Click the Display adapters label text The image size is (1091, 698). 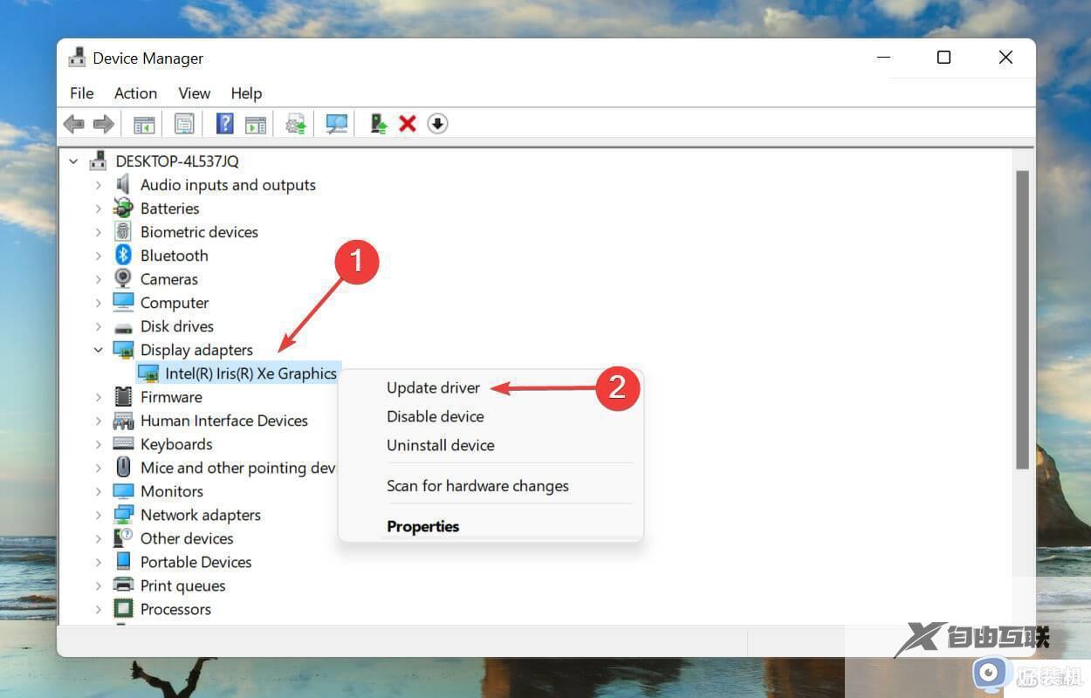(196, 350)
